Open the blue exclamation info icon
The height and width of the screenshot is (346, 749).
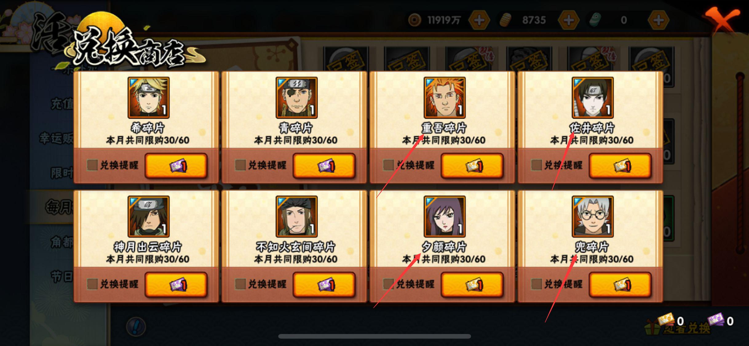pos(136,326)
